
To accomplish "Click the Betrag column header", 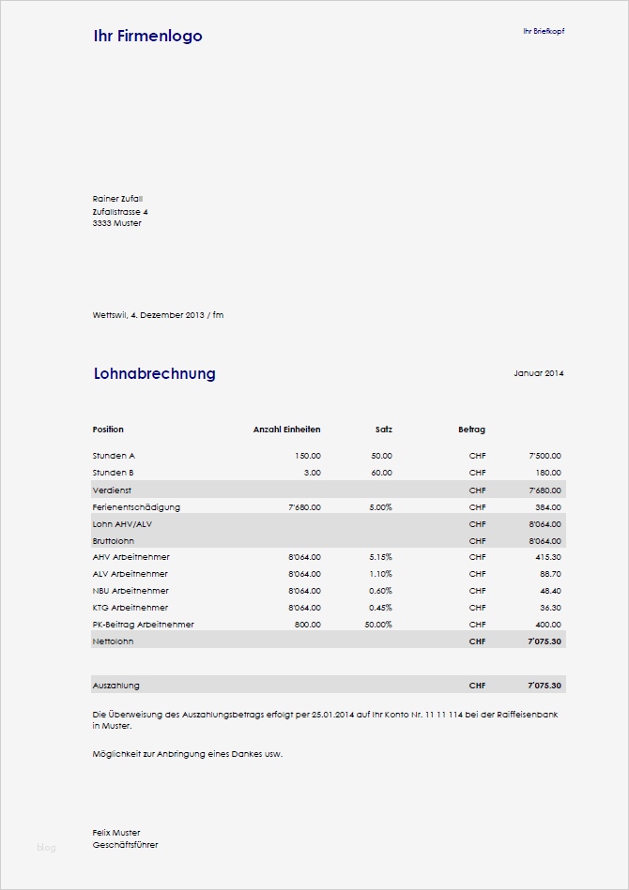I will (471, 430).
